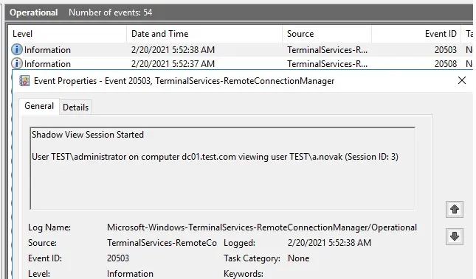
Task: Select the event row with ID 20508
Action: [x=241, y=63]
